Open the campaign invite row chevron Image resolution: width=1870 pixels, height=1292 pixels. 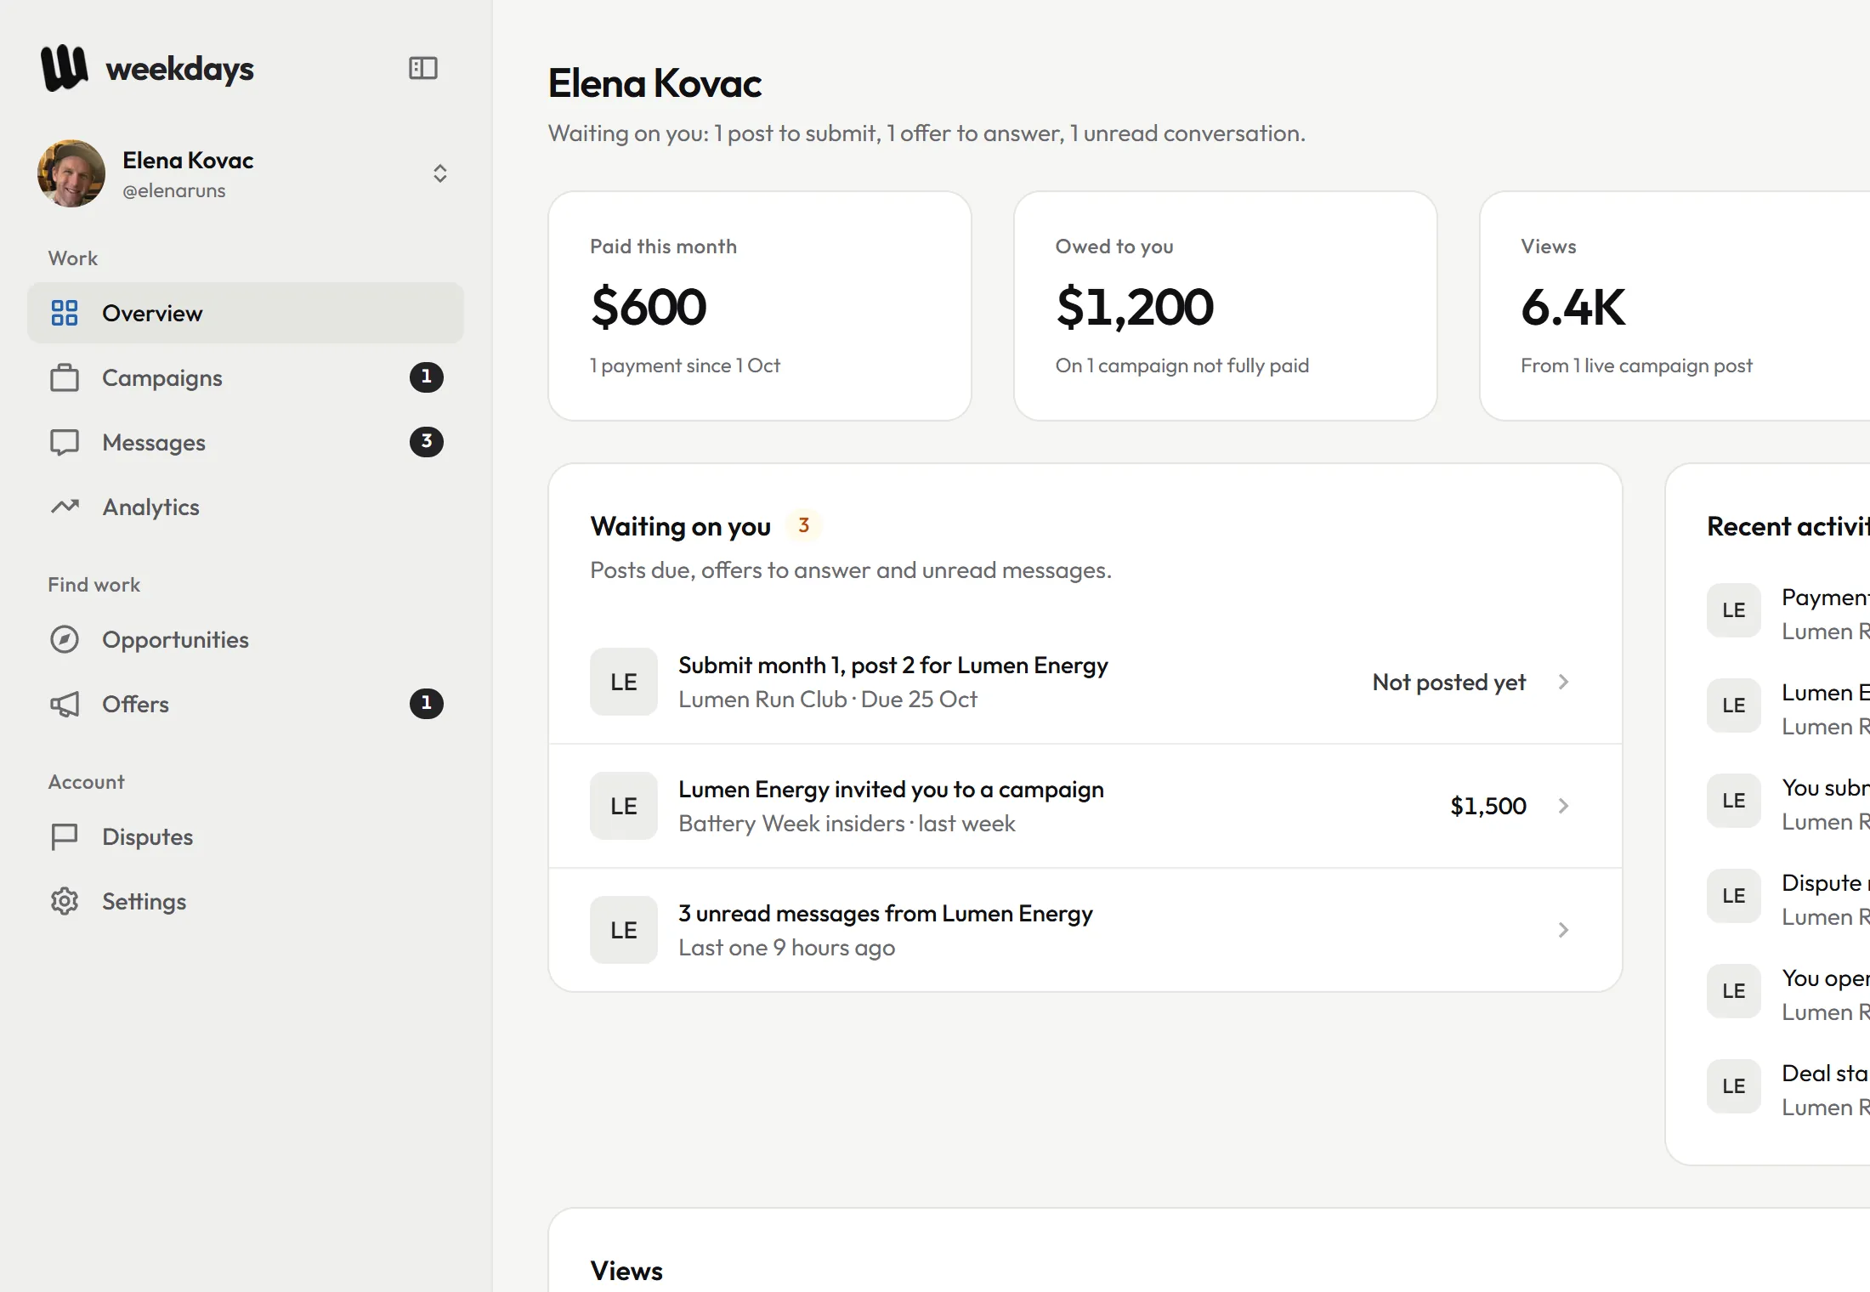point(1563,806)
